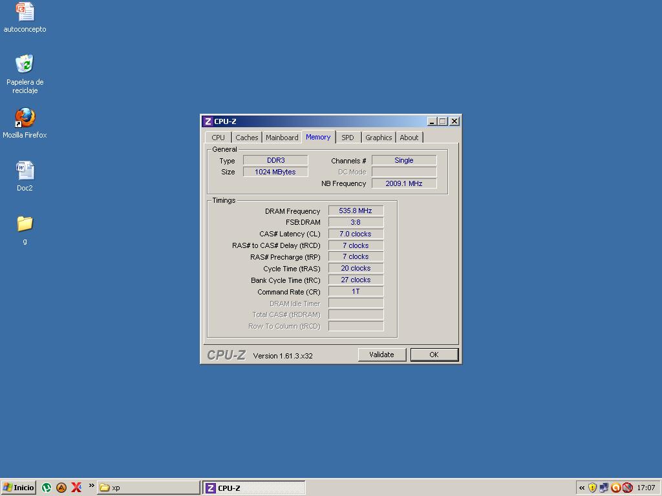
Task: Click the network connection tray icon
Action: (x=604, y=488)
